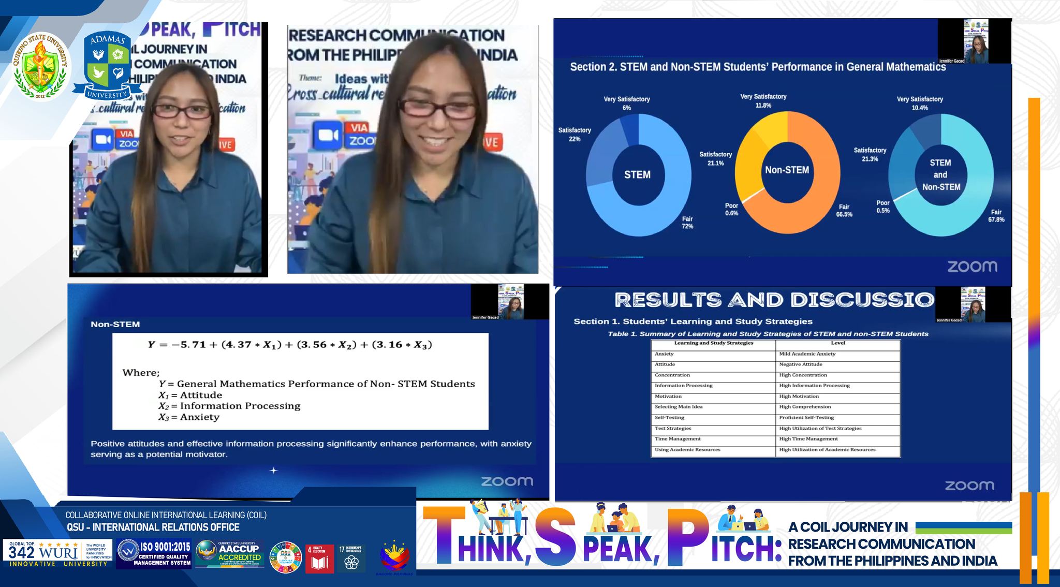This screenshot has height=587, width=1060.
Task: Click the SDG 4 Quality Education icon
Action: 319,558
